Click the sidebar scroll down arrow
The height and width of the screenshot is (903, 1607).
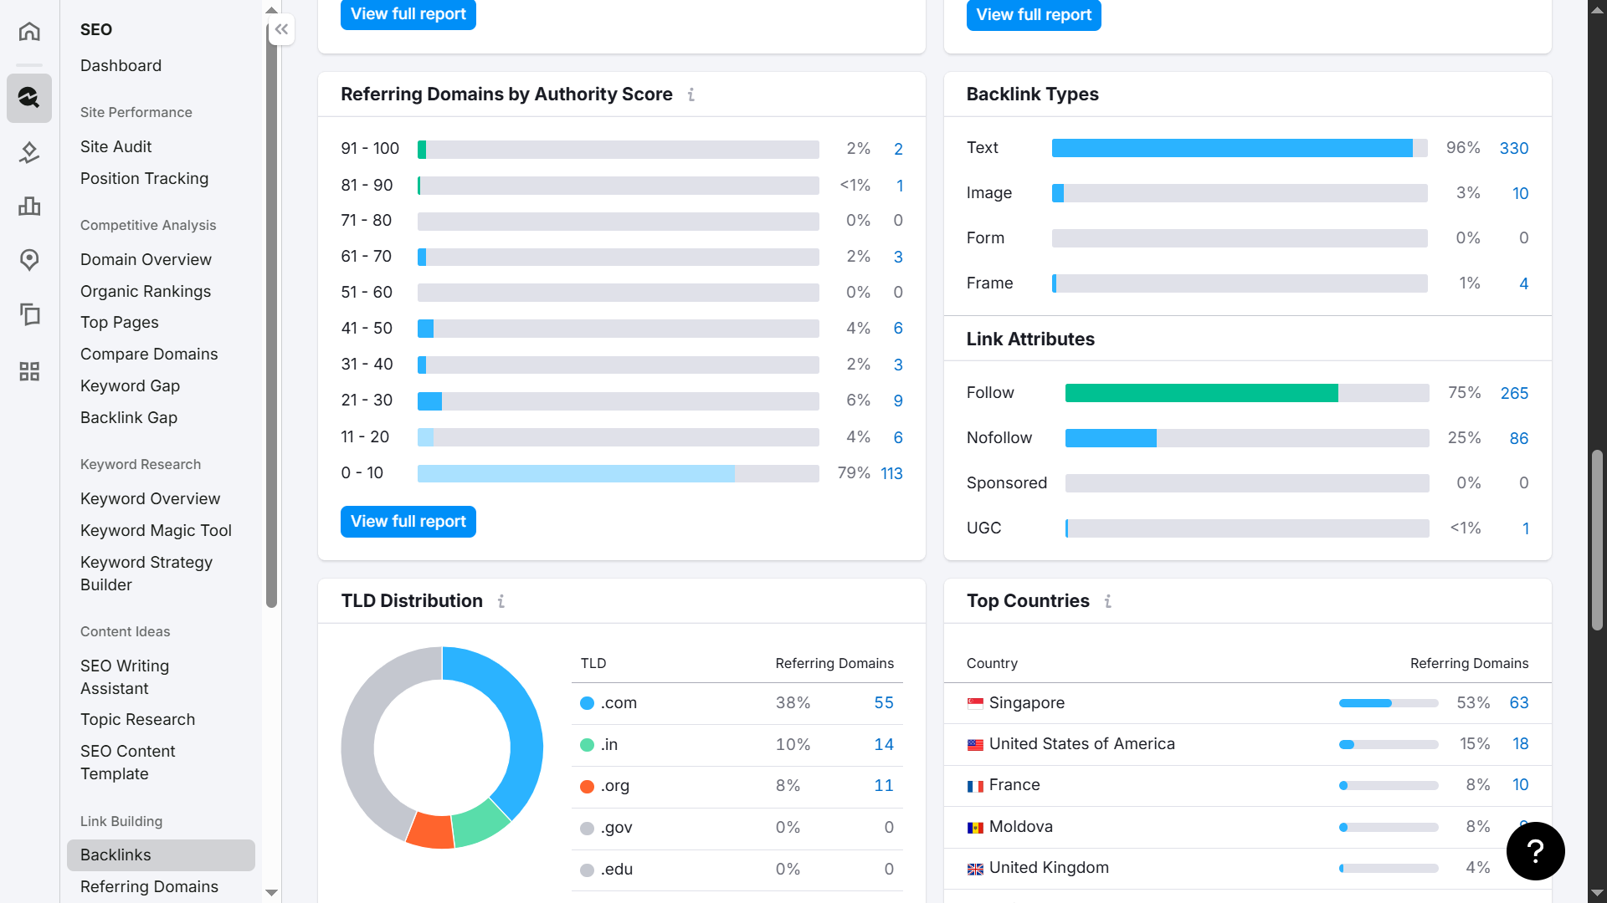(271, 892)
